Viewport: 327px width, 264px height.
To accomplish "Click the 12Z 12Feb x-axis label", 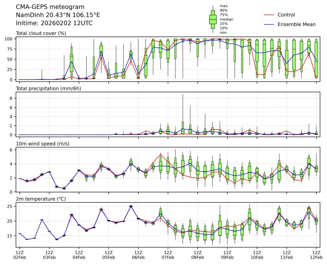I will pos(316,255).
